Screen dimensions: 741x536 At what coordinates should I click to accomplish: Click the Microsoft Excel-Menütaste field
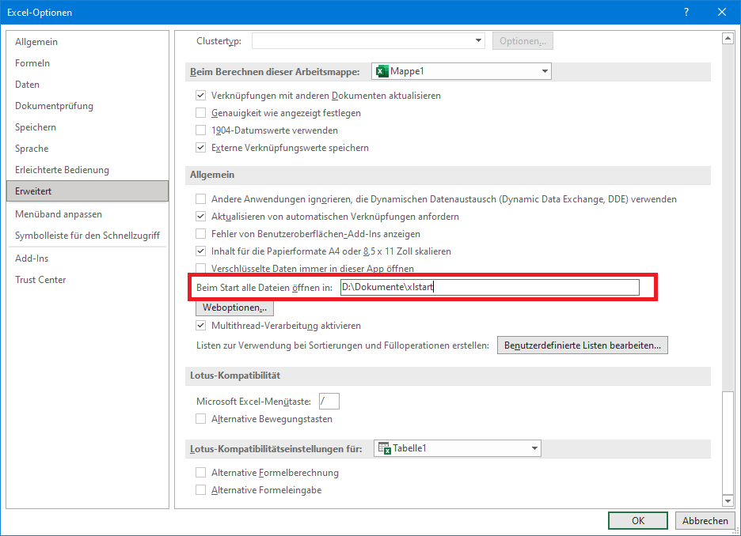click(329, 402)
